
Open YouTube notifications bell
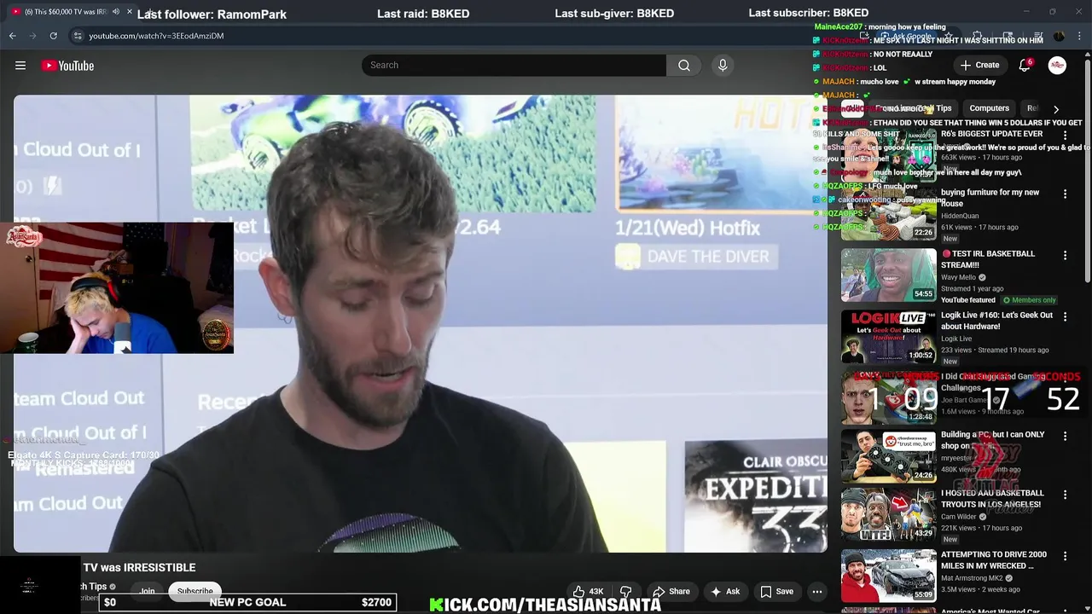pyautogui.click(x=1025, y=66)
